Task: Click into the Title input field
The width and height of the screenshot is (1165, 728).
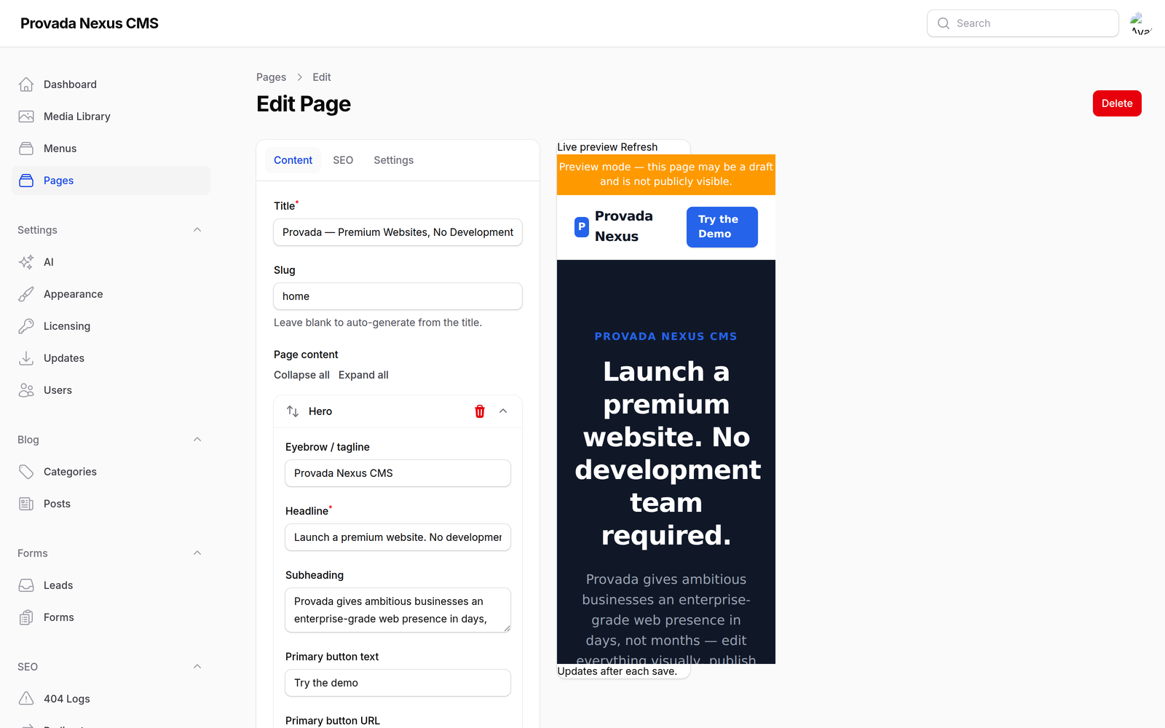Action: pyautogui.click(x=398, y=232)
